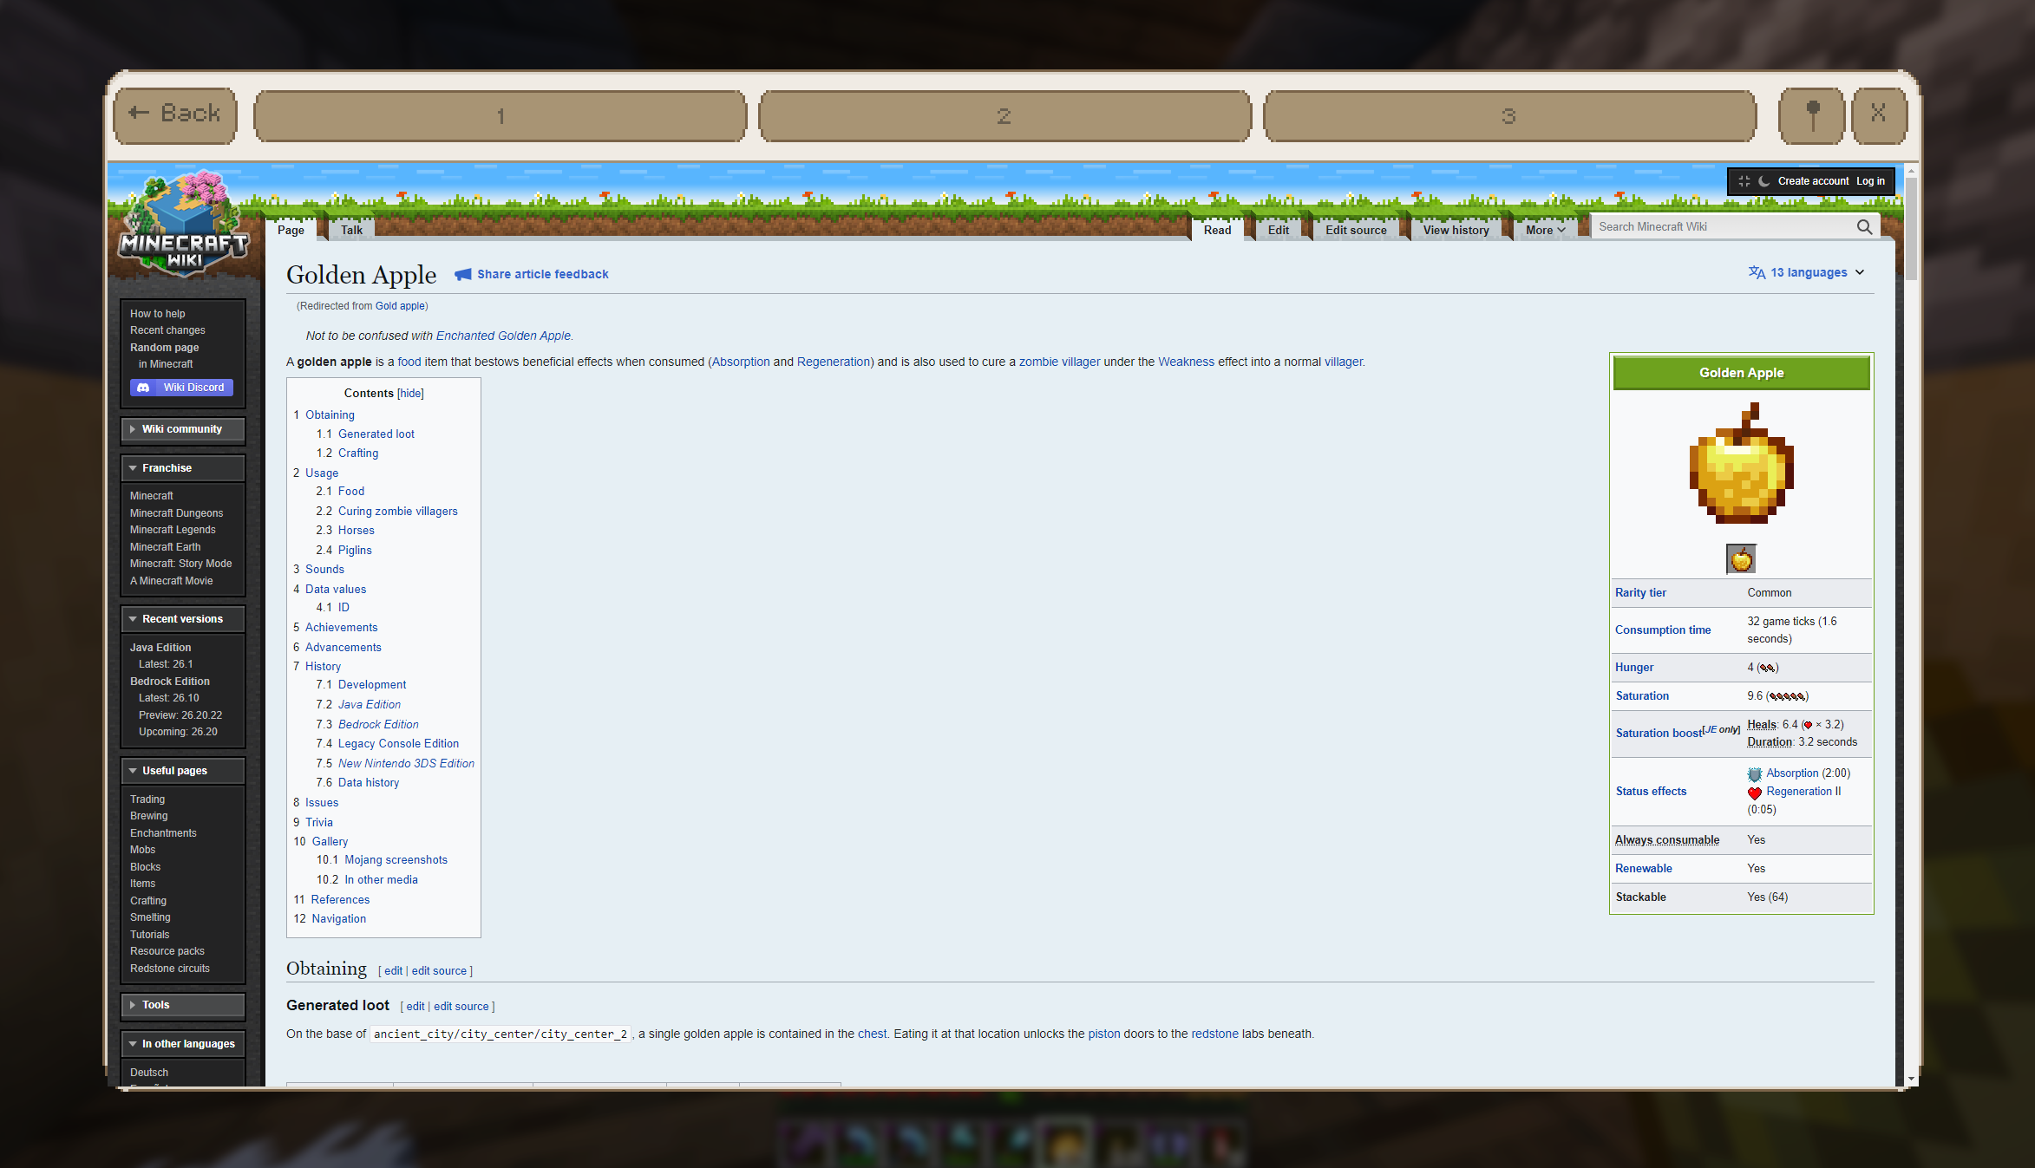Viewport: 2035px width, 1168px height.
Task: Click the Minecraft Wiki logo
Action: 184,225
